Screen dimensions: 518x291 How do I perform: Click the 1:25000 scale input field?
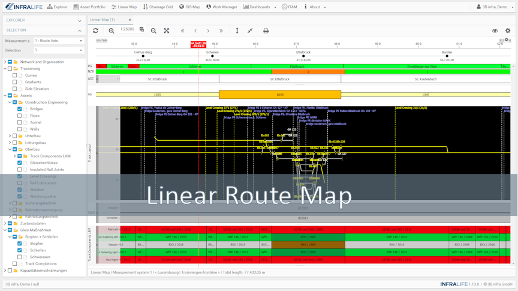pos(127,29)
